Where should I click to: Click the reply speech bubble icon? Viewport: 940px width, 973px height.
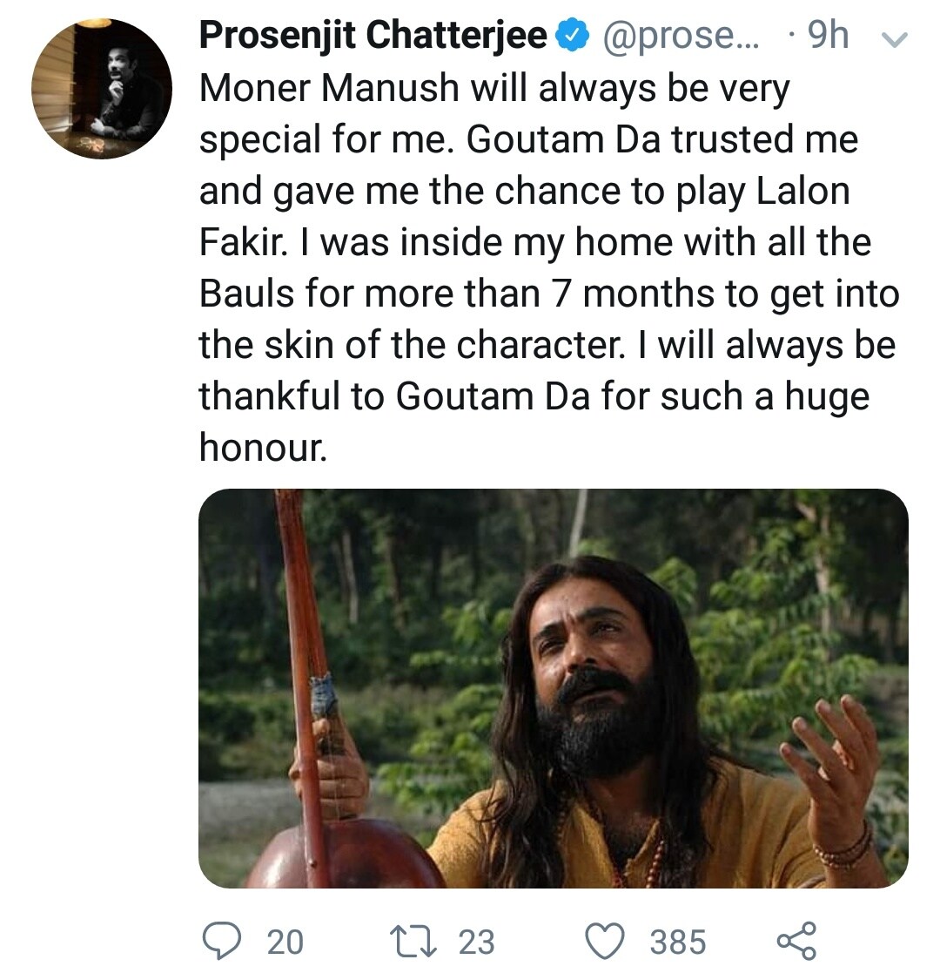click(x=222, y=941)
